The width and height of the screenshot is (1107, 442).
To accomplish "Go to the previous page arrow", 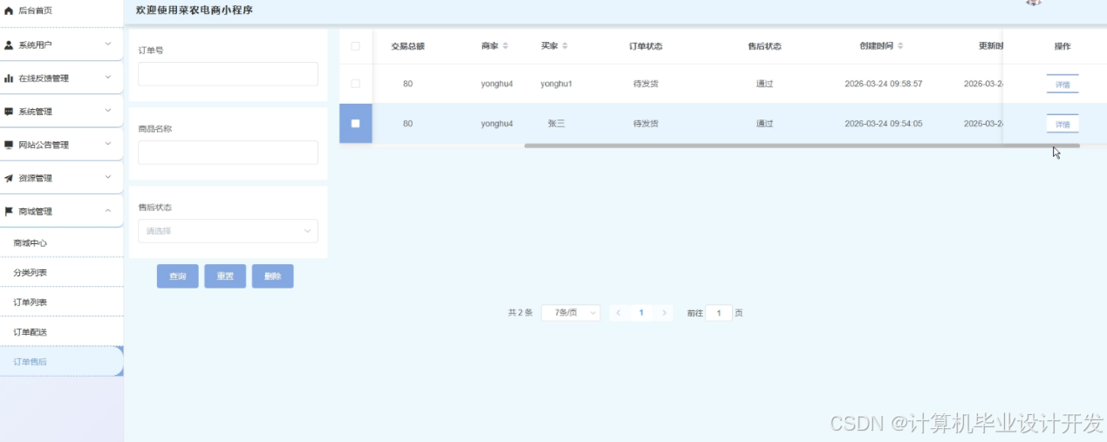I will coord(618,312).
